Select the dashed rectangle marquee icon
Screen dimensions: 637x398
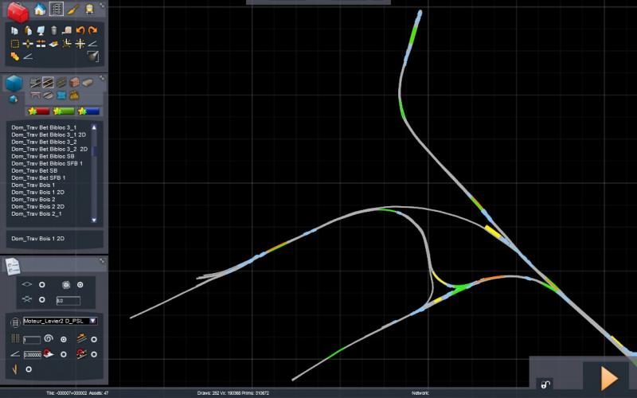15,44
